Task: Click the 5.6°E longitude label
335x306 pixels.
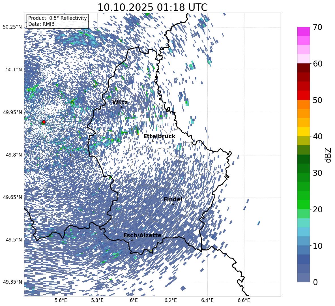Action: (61, 300)
